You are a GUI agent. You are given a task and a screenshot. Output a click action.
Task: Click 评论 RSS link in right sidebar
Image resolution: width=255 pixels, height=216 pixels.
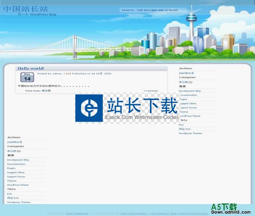pyautogui.click(x=185, y=129)
